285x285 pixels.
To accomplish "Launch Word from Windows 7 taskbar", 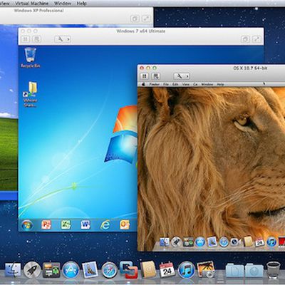I will pyautogui.click(x=85, y=224).
